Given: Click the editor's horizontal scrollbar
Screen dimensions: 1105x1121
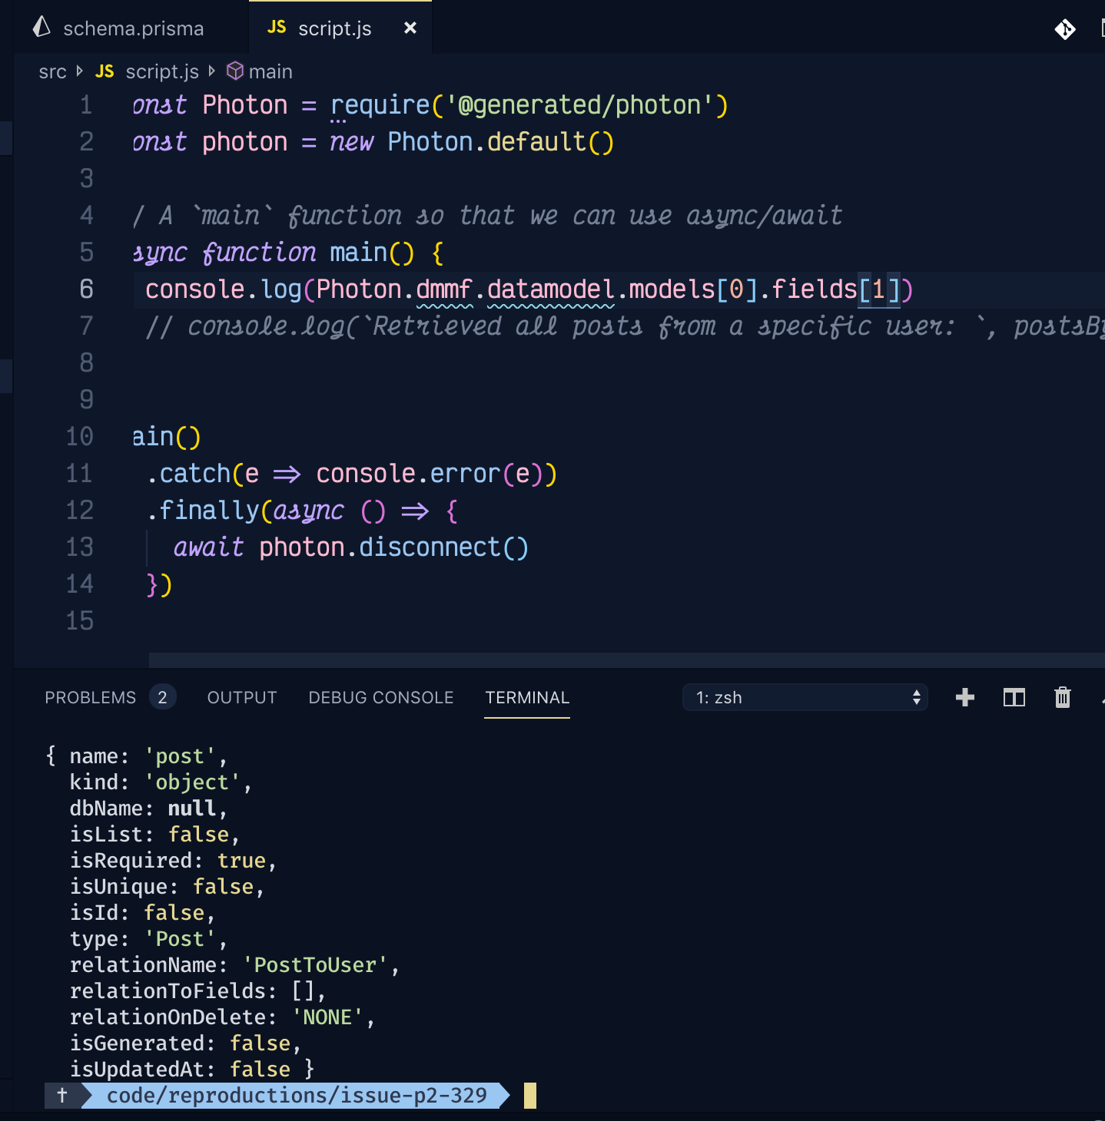Looking at the screenshot, I should (538, 659).
